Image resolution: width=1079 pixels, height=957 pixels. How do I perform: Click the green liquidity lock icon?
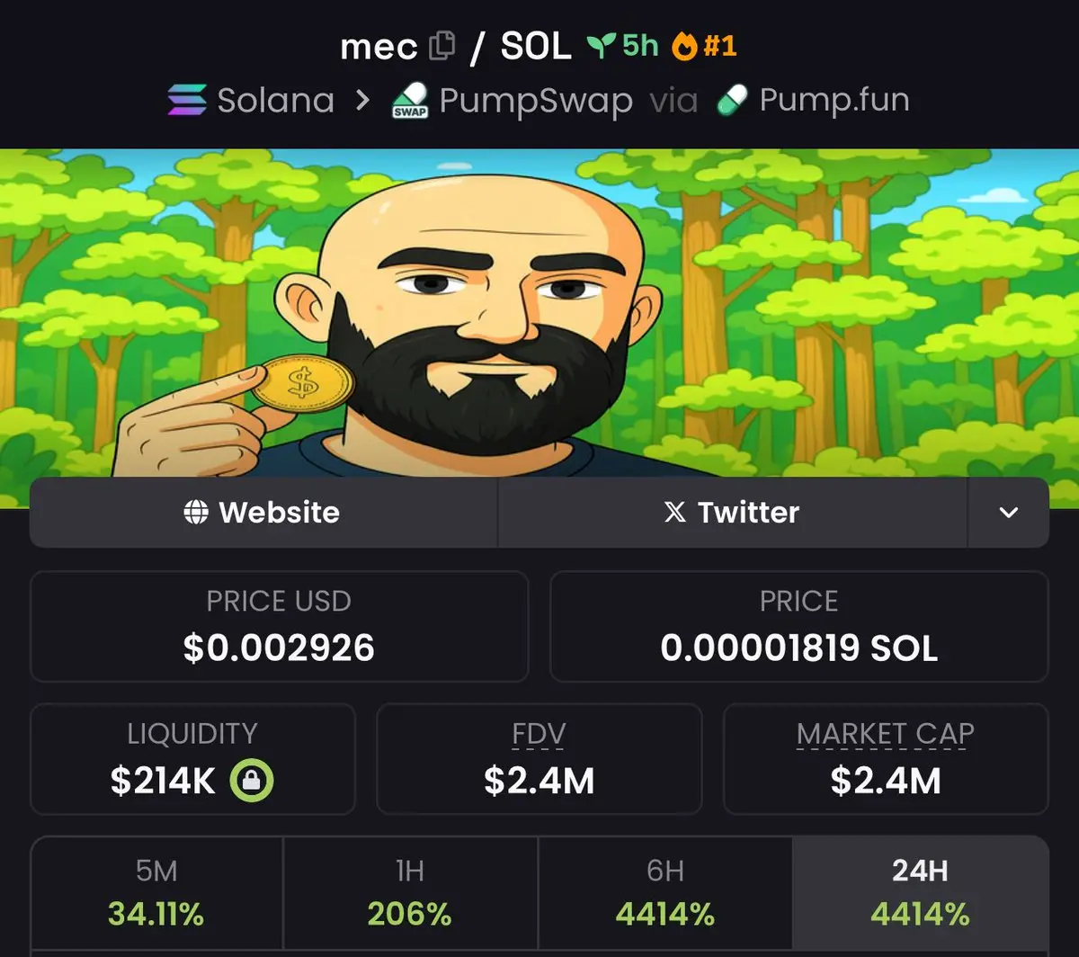(252, 781)
